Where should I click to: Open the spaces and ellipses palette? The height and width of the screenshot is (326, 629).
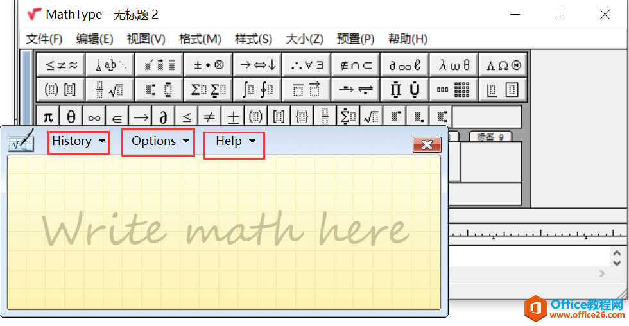110,65
